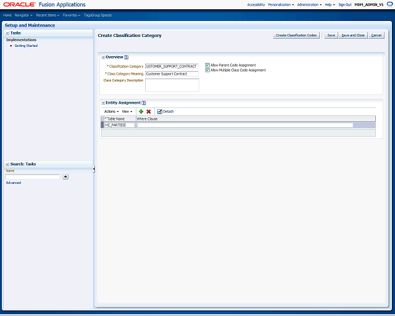Click the Class Category Meaning field
Screen dimensions: 395x316
172,74
